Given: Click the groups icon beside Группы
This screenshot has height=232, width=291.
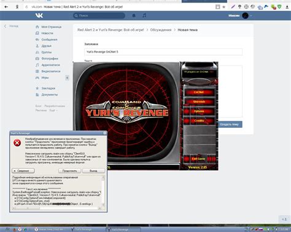Looking at the screenshot, I should click(37, 52).
